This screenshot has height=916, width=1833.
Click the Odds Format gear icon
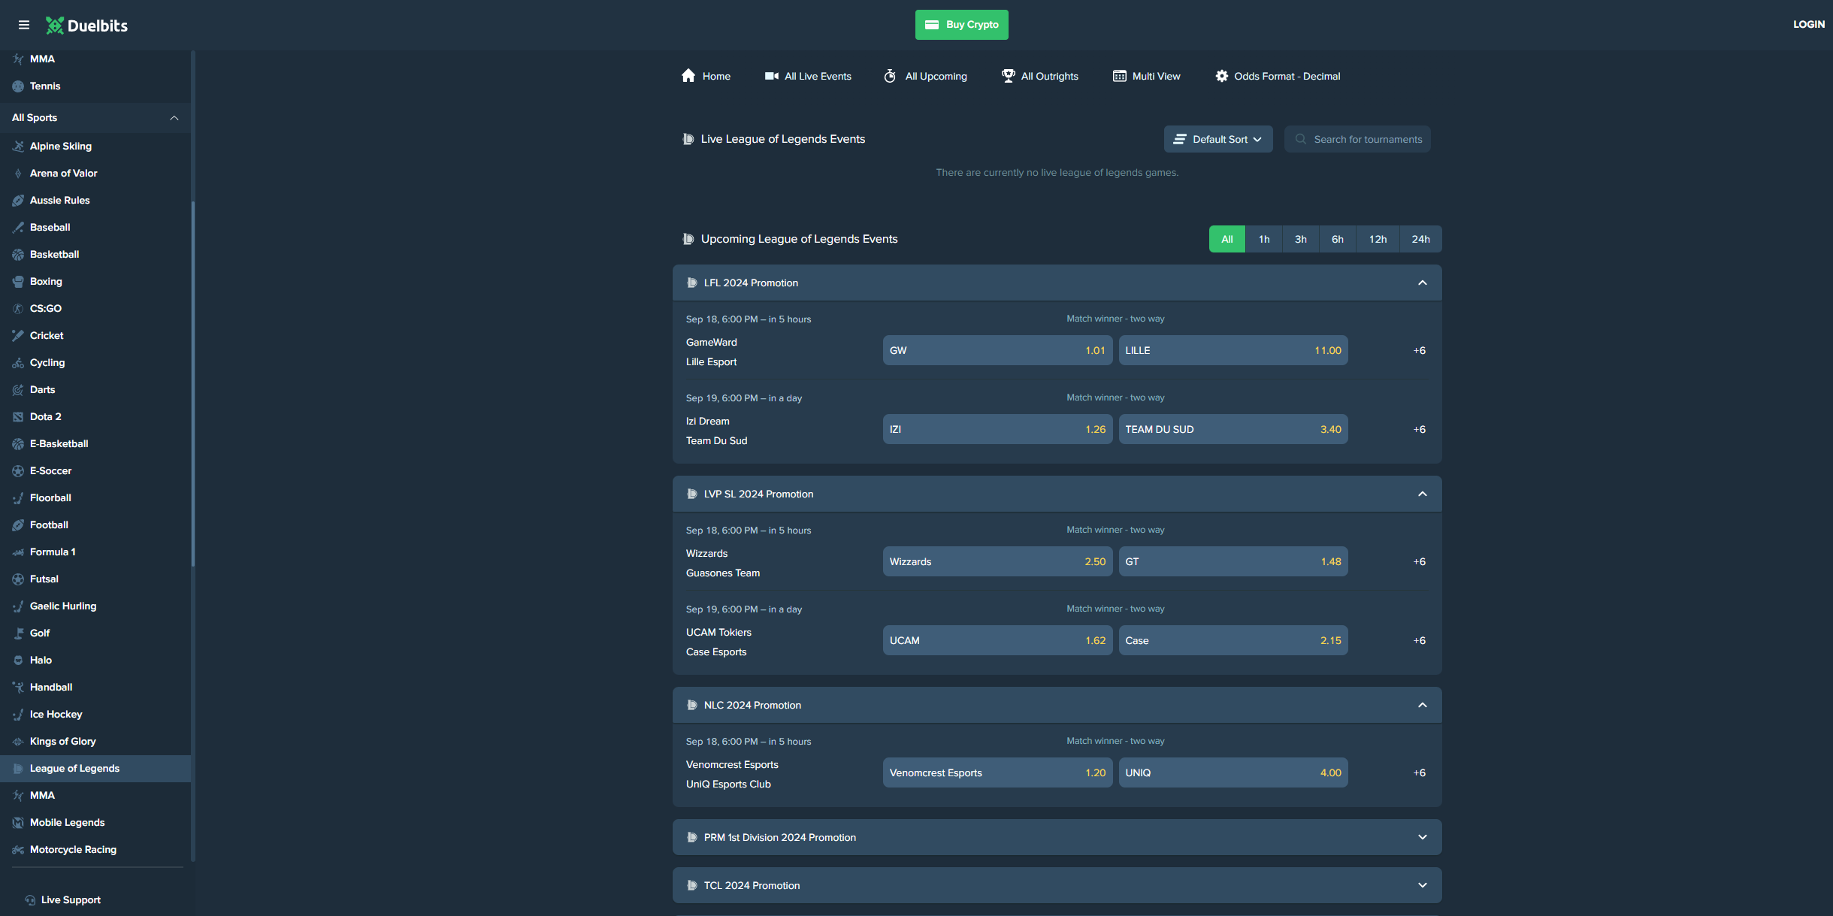click(x=1222, y=76)
